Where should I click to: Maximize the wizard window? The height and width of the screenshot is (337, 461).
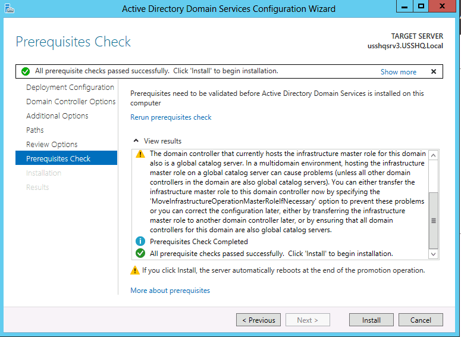click(421, 6)
